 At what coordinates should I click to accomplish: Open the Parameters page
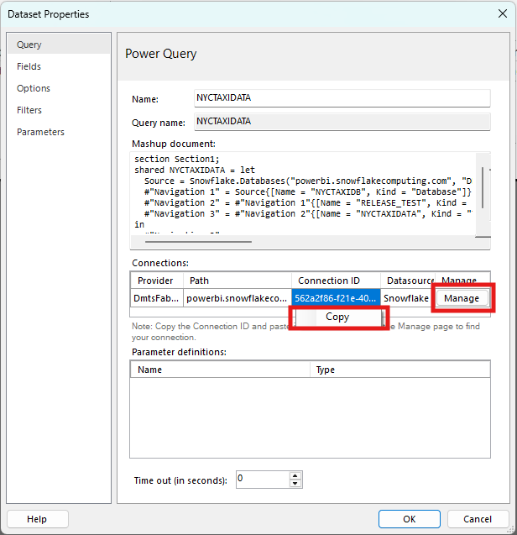point(40,132)
